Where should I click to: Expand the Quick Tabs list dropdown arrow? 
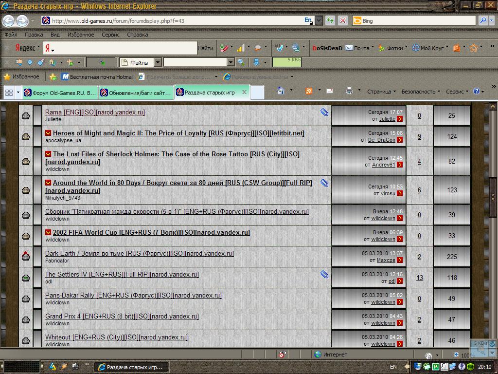click(x=18, y=93)
